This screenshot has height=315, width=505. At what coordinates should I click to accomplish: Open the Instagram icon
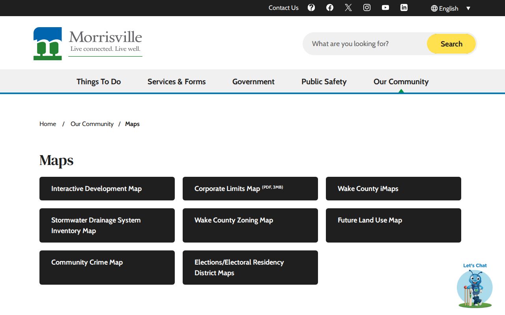click(367, 7)
